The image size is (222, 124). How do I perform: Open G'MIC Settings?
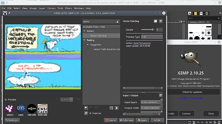(x=12, y=120)
